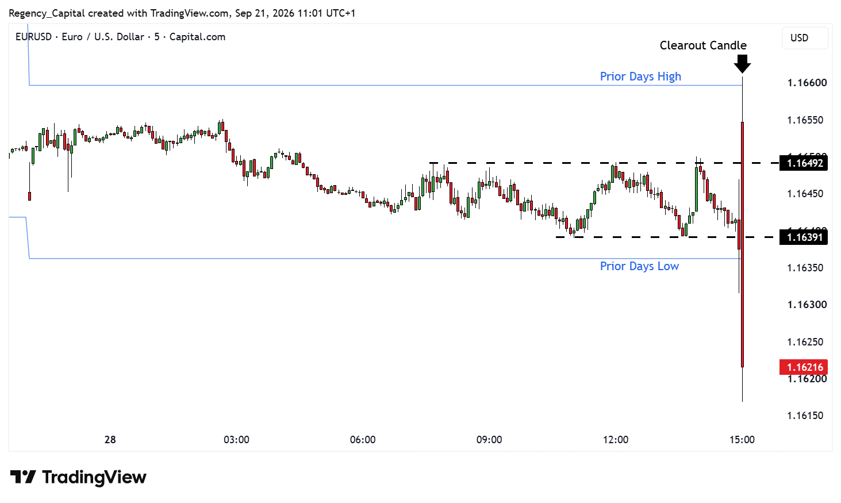Click the 1.16391 price label
This screenshot has width=841, height=503.
[804, 237]
